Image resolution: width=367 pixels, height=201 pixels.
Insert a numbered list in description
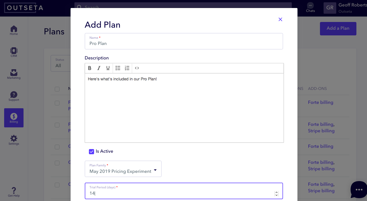click(127, 68)
